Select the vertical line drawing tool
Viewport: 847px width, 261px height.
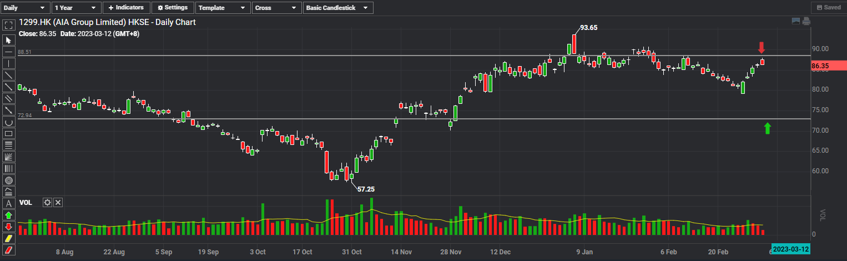click(8, 63)
